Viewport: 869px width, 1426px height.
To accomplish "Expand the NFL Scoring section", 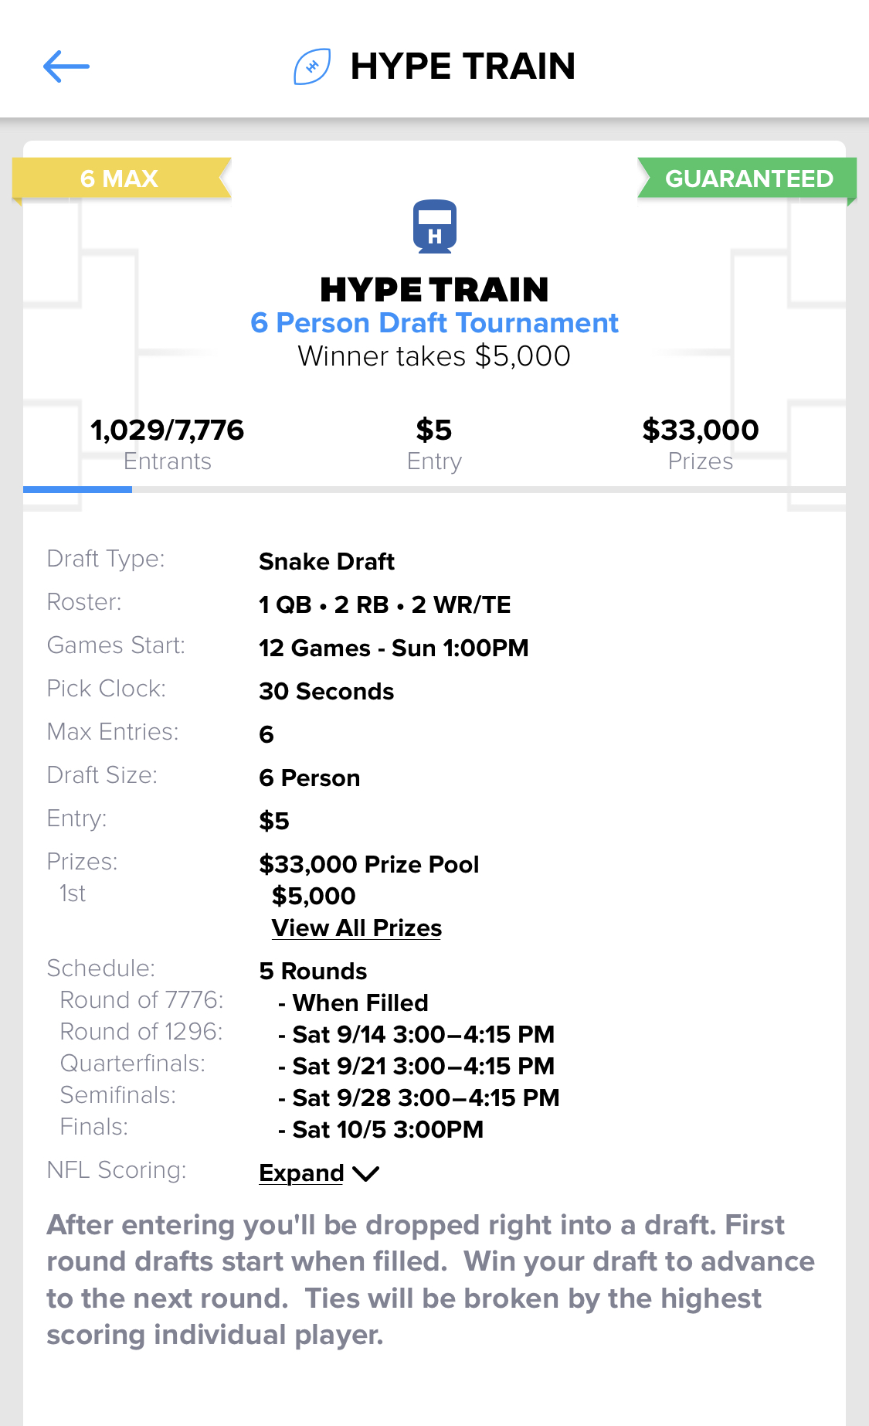I will 302,1173.
